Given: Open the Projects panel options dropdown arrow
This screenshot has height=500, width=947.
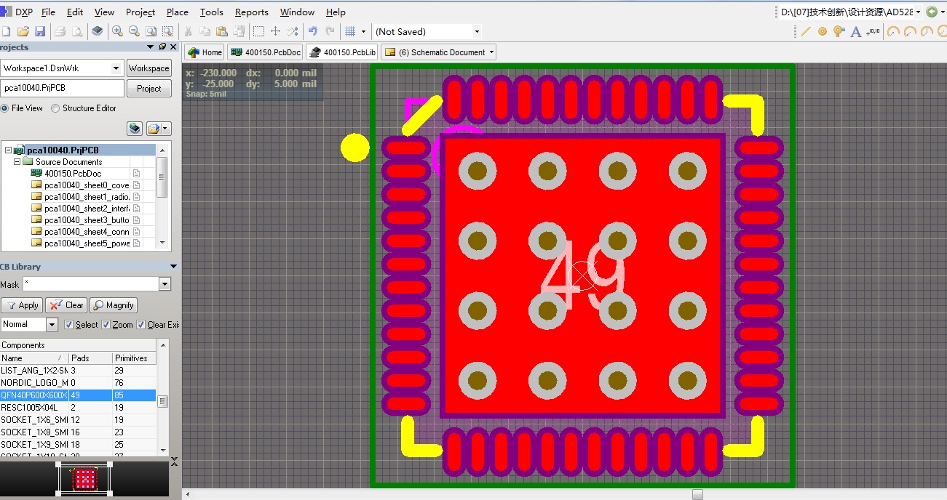Looking at the screenshot, I should tap(151, 47).
